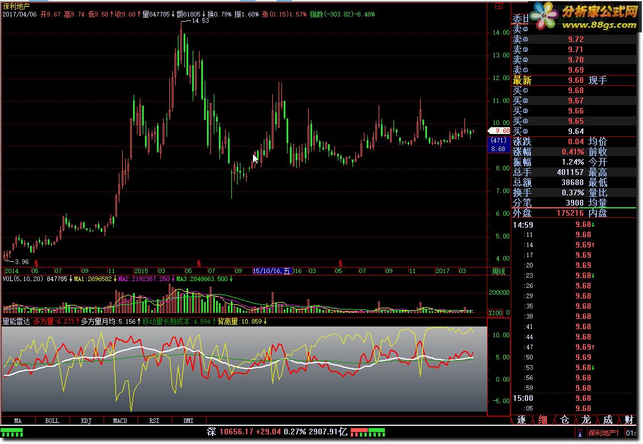Click the X100 volume unit label

coord(495,312)
